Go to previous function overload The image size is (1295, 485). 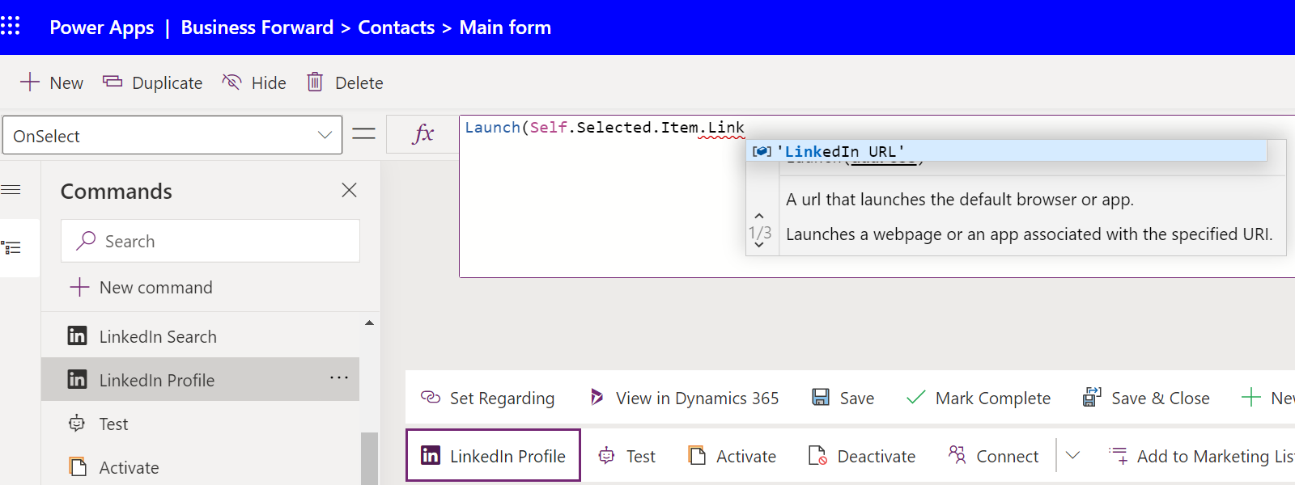759,216
